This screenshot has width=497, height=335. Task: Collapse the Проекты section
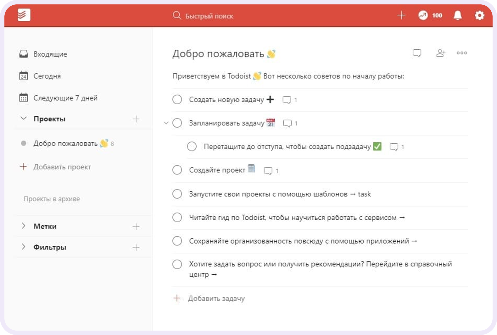(23, 118)
